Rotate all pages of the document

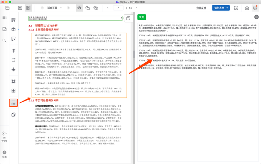tap(96, 8)
